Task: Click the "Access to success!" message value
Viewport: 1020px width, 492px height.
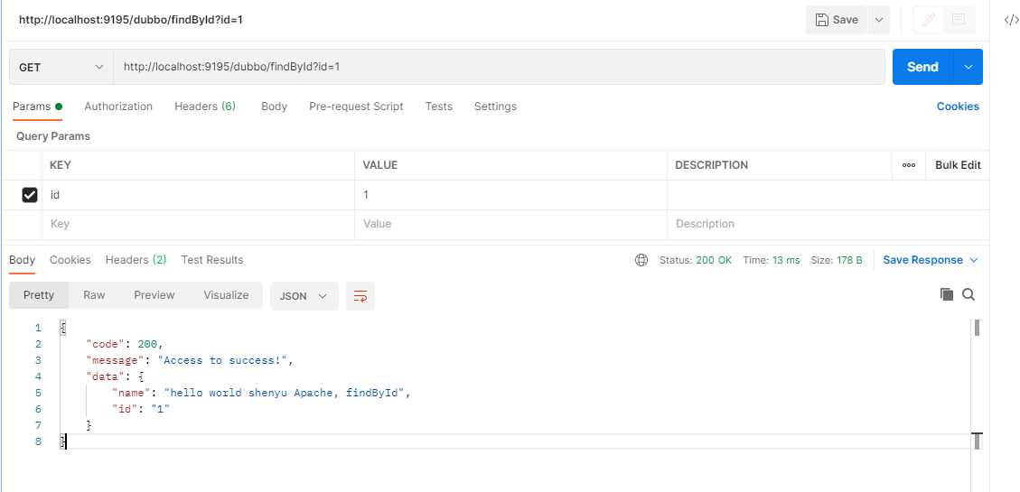Action: (222, 360)
